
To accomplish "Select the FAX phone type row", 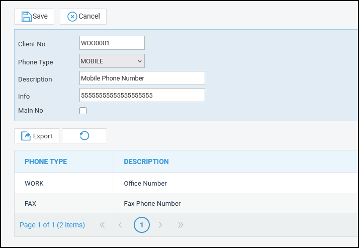I will (x=31, y=204).
